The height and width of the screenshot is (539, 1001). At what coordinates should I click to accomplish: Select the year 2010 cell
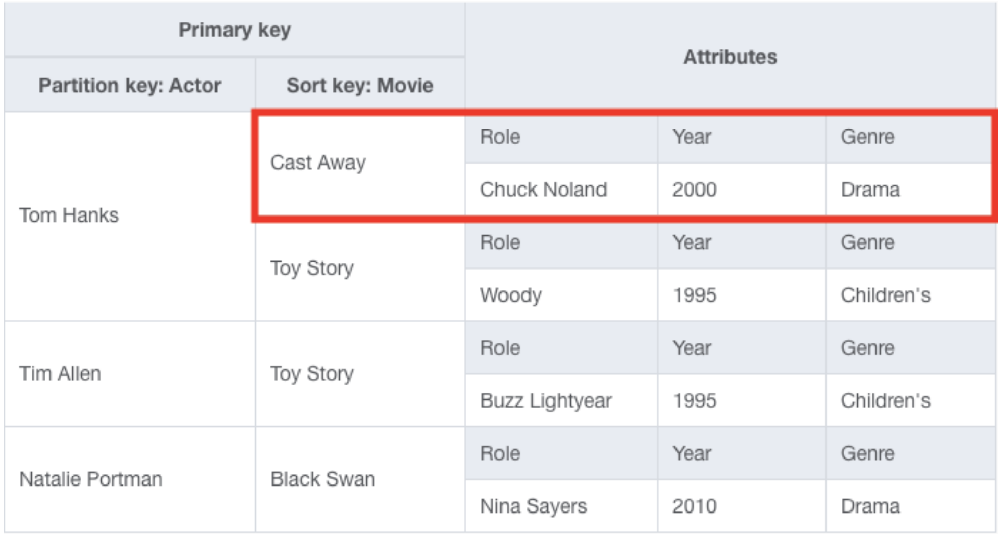click(x=742, y=506)
